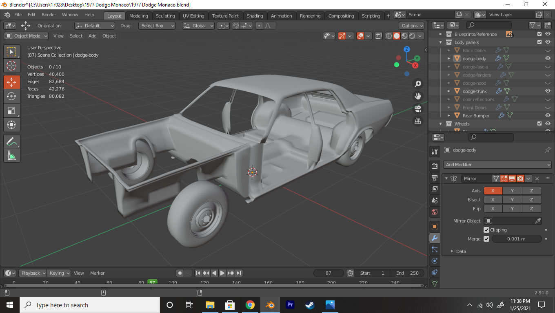
Task: Click the viewport zoom magnifier icon
Action: click(418, 84)
